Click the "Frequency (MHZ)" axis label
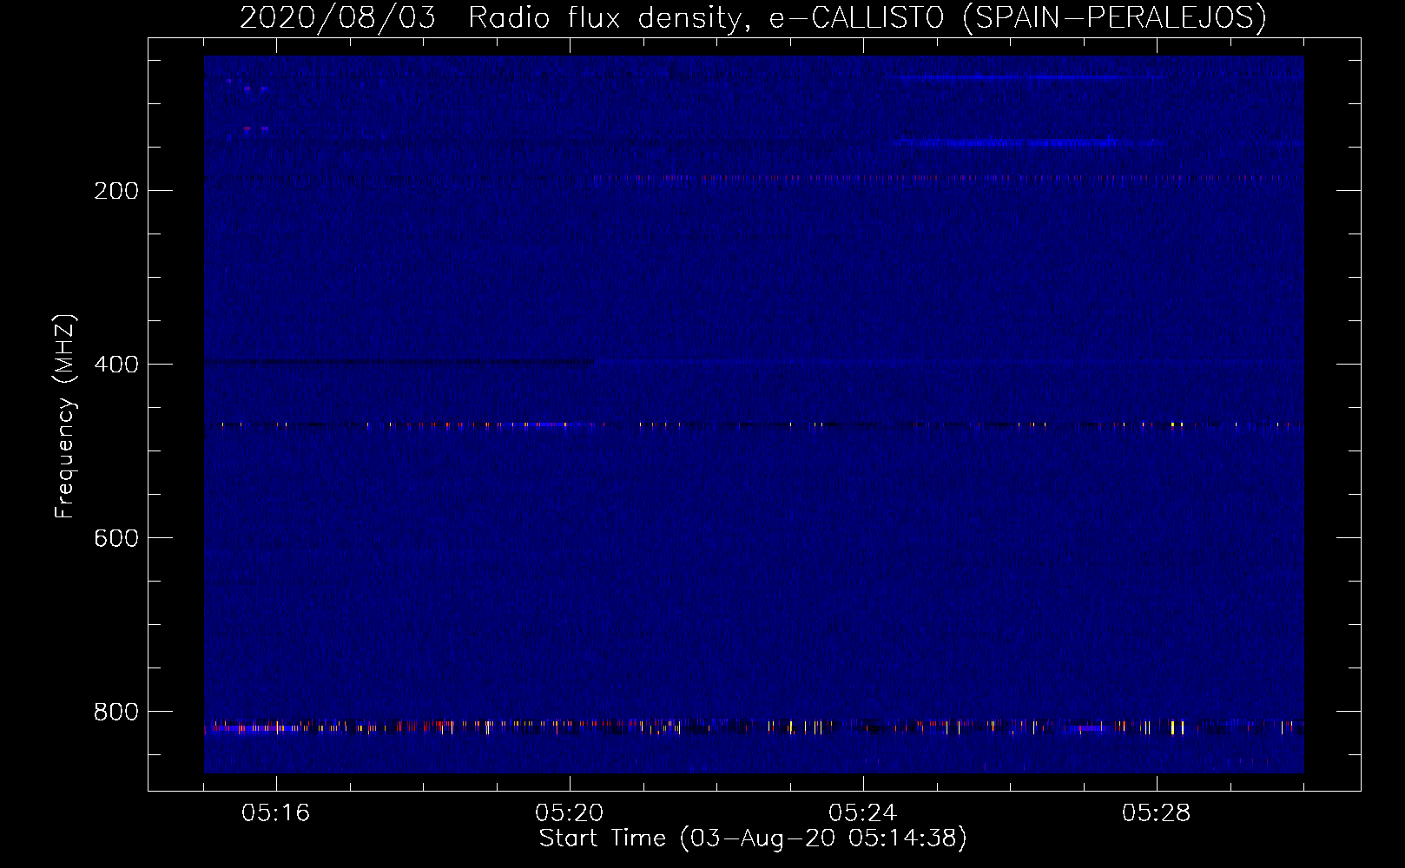The image size is (1405, 868). click(x=64, y=417)
